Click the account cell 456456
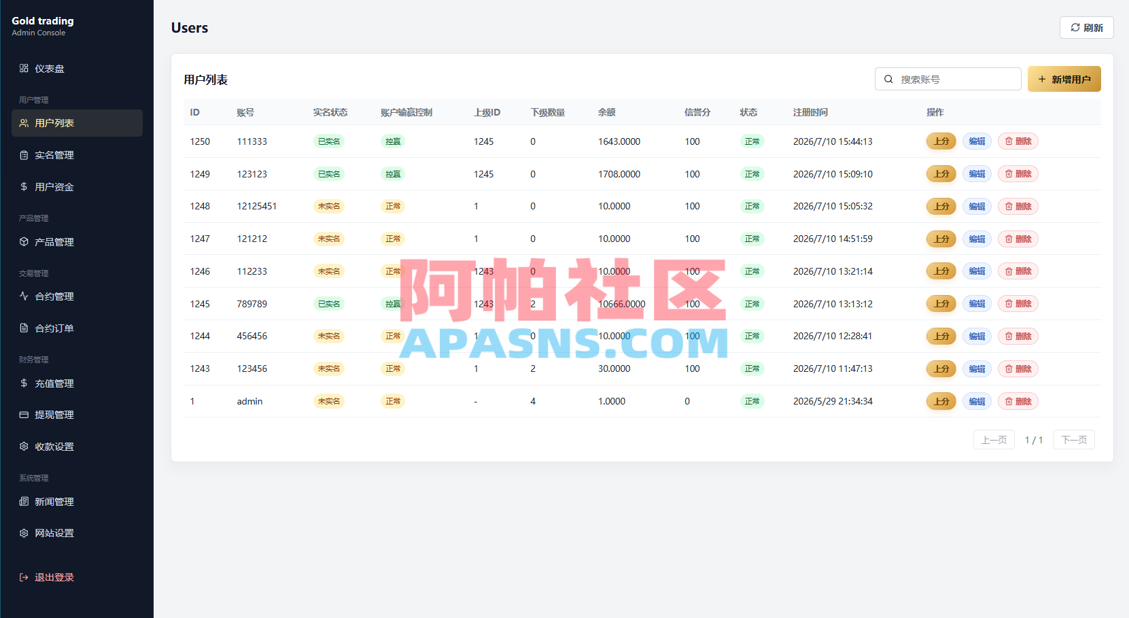 [x=252, y=336]
